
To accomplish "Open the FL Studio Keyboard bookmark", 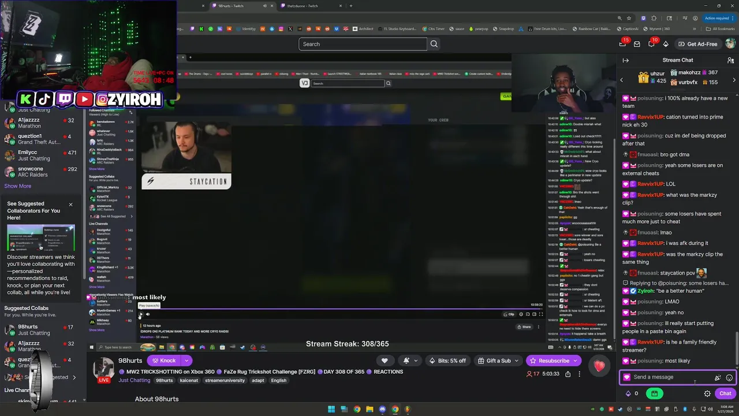I will [x=395, y=29].
